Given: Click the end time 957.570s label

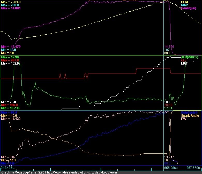Looking at the screenshot, I should click(x=194, y=168).
